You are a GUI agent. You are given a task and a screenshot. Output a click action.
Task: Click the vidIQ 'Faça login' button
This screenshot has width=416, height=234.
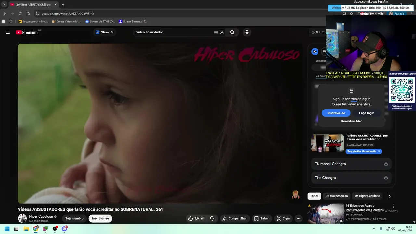(x=367, y=113)
